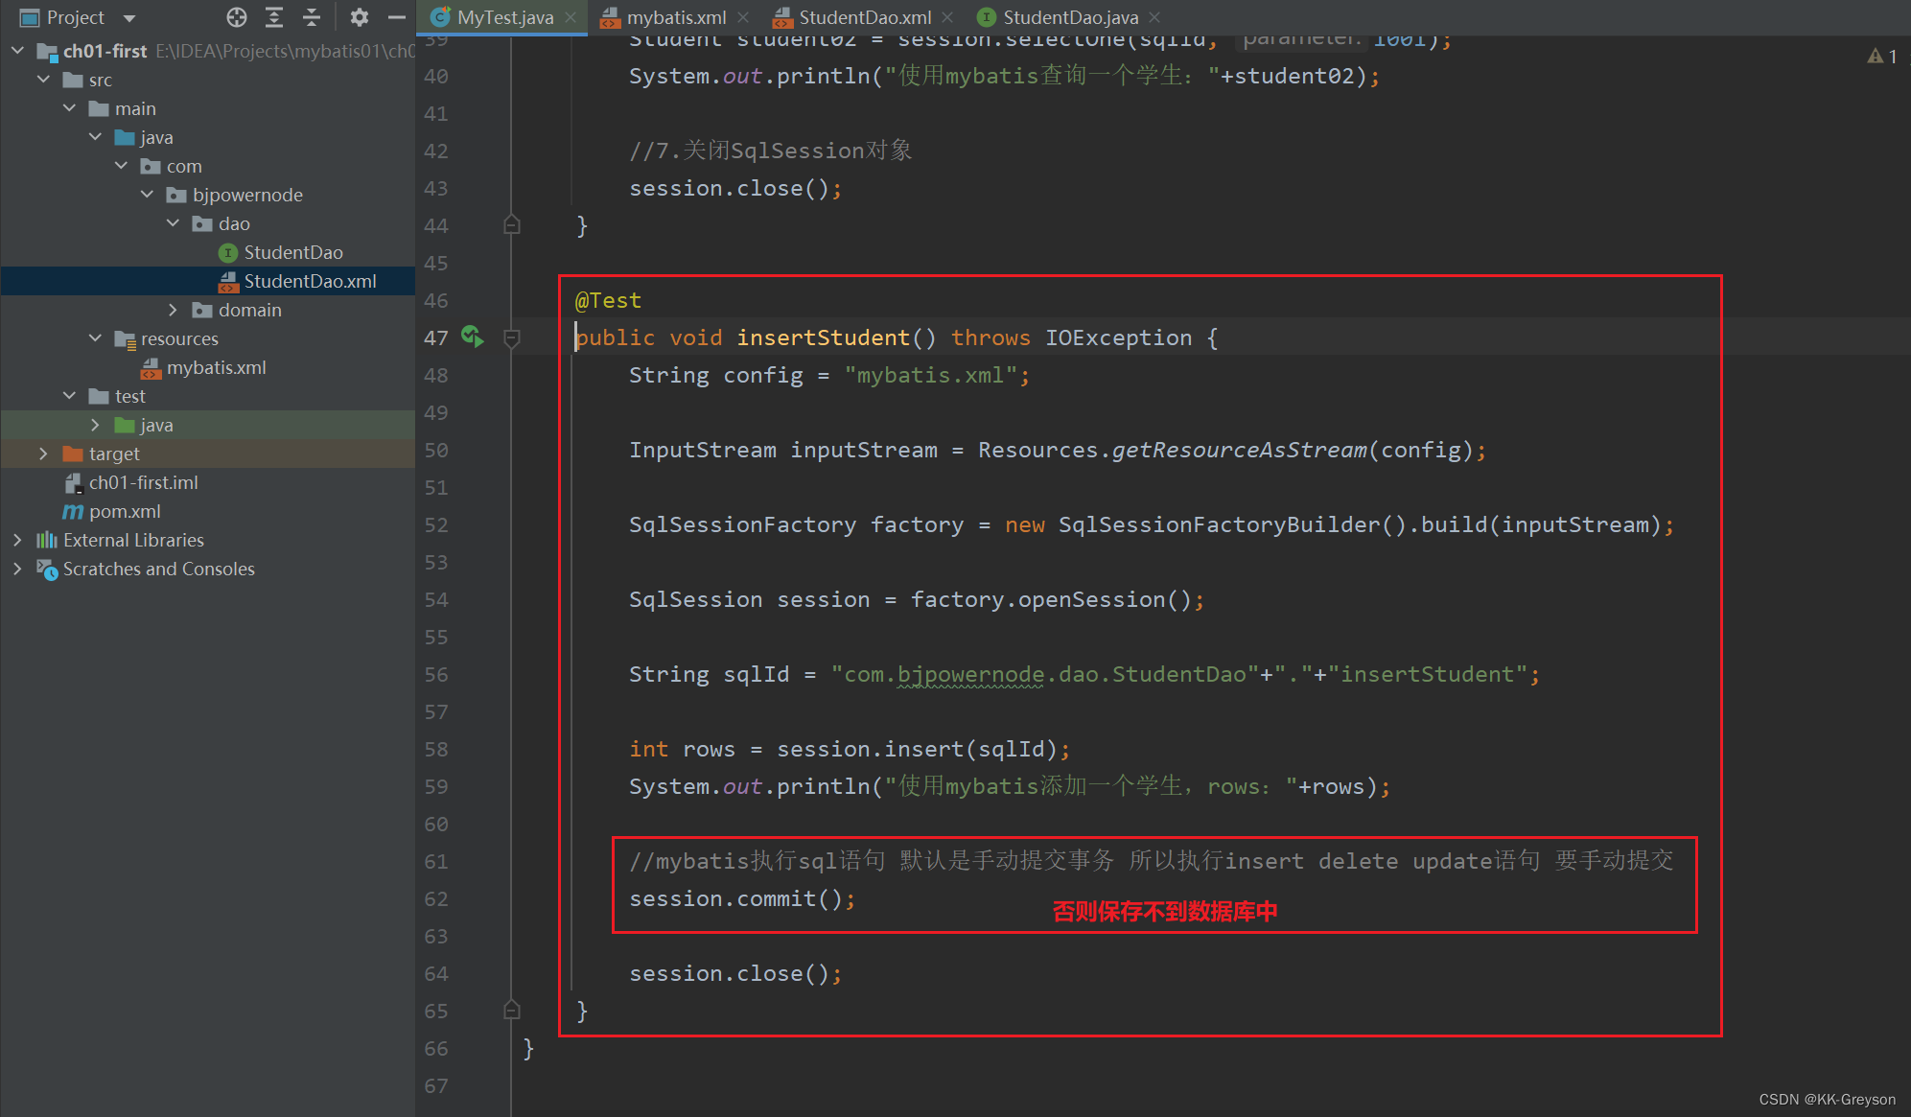Click line number 58 in gutter

tap(436, 749)
